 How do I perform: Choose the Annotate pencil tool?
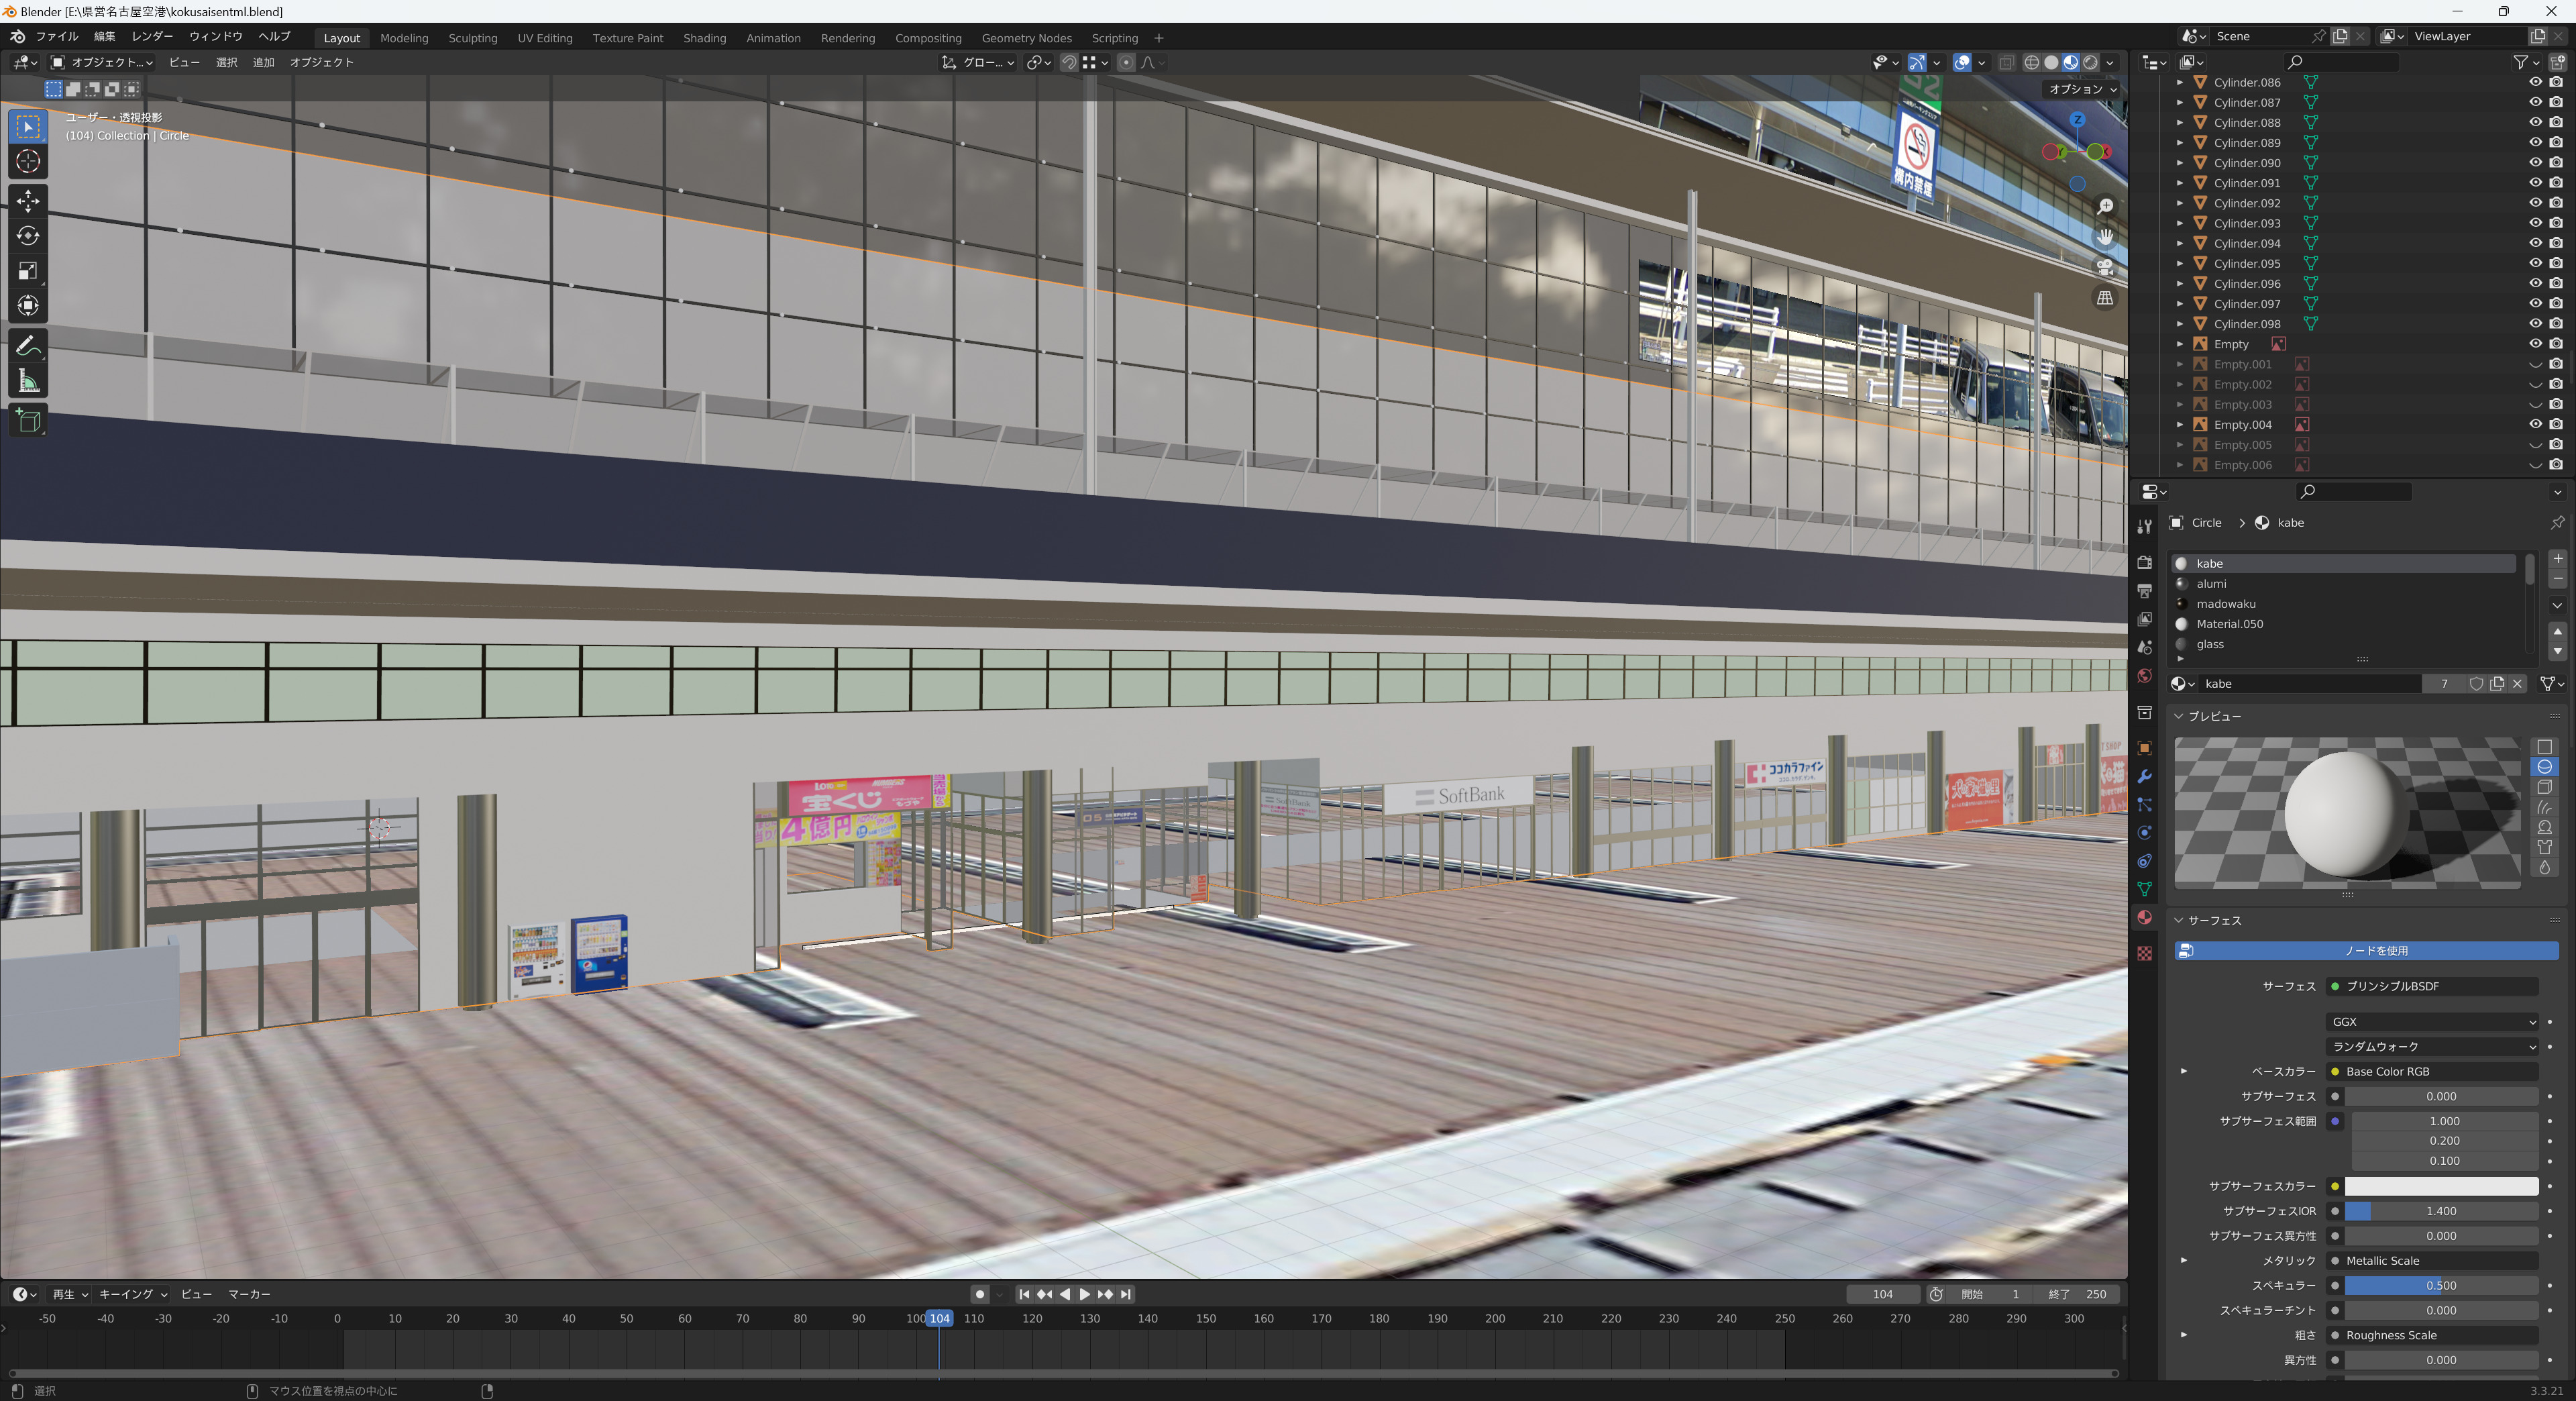pos(28,346)
